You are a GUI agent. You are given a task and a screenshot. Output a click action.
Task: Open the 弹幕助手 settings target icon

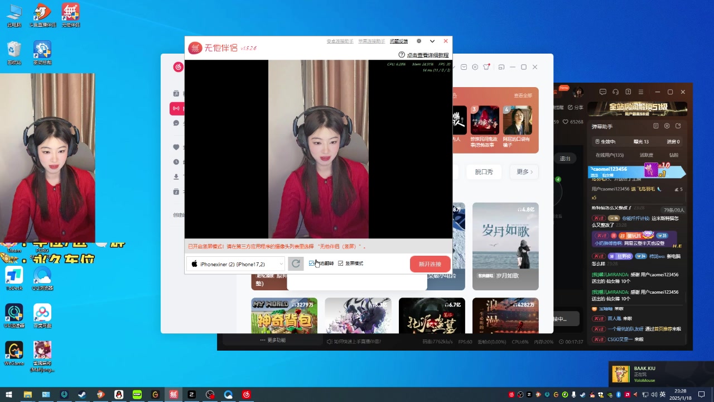tap(667, 126)
